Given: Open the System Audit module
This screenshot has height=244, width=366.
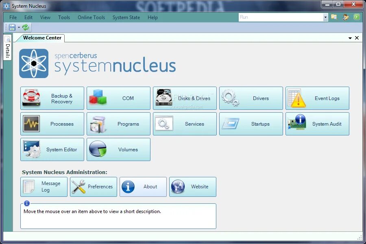Looking at the screenshot, I should [317, 124].
